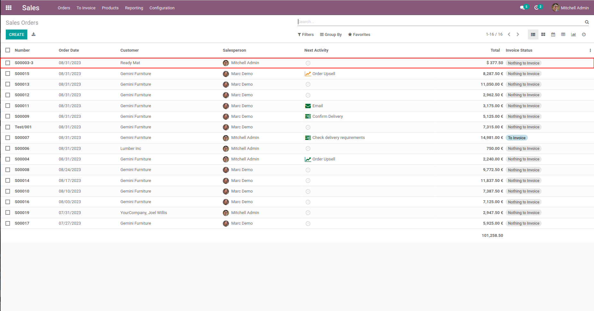594x311 pixels.
Task: Expand the Filters dropdown
Action: point(305,34)
